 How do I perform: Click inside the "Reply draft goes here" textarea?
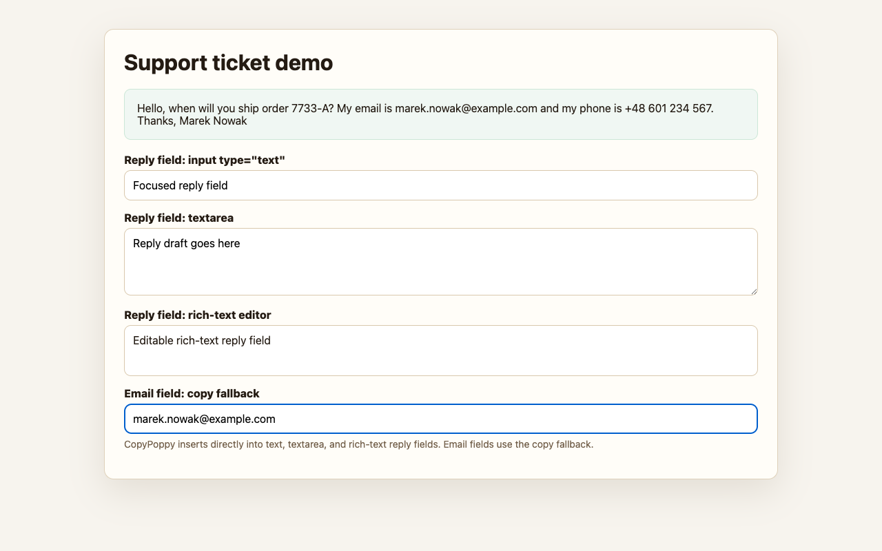(441, 262)
